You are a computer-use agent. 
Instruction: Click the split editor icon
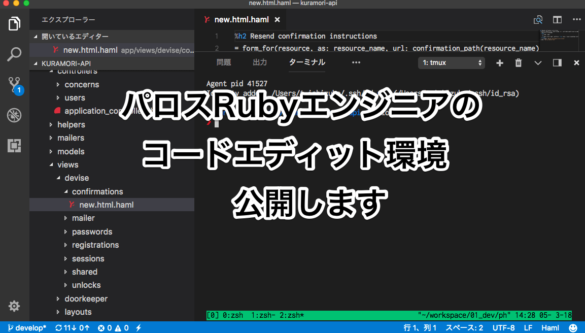coord(557,20)
